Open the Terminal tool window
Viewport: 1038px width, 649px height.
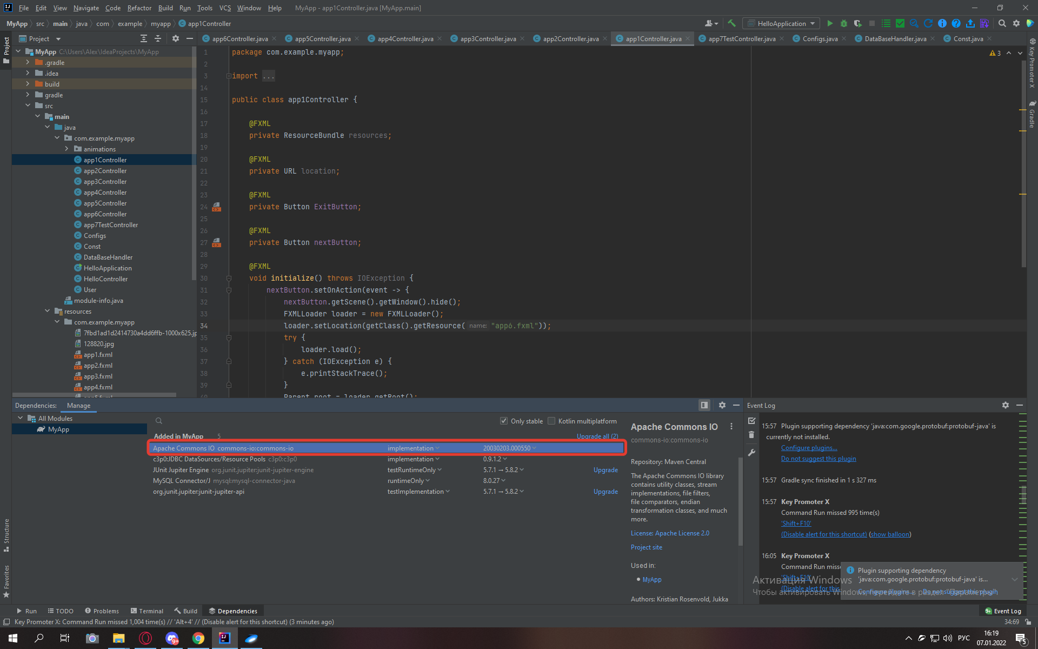pos(147,611)
